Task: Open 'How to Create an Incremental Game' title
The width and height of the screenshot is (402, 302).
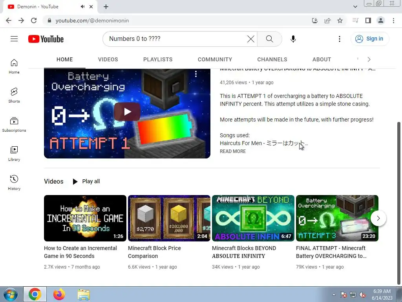Action: (80, 252)
